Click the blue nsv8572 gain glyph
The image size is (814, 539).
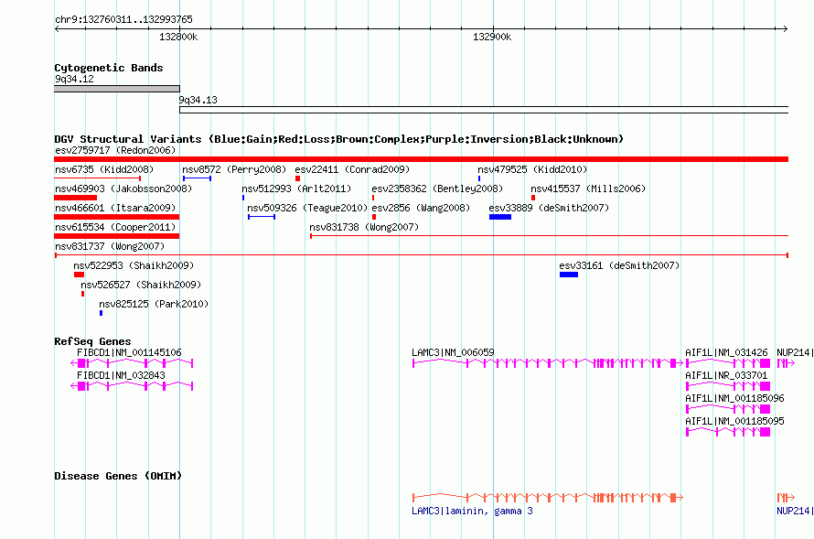click(197, 178)
